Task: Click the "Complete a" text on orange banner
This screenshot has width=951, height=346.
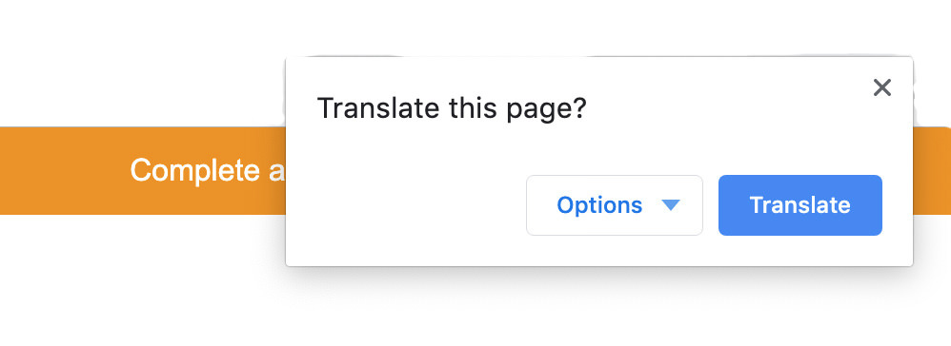Action: [208, 170]
